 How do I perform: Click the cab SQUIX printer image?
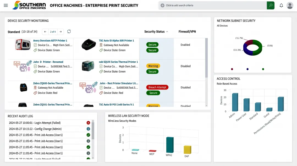pos(88,66)
